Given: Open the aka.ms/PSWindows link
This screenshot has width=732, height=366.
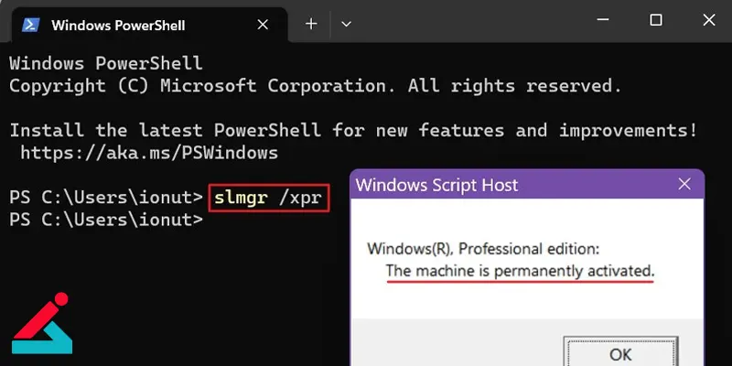Looking at the screenshot, I should 149,153.
